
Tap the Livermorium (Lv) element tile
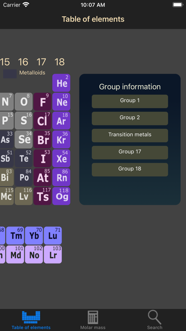pos(24,196)
